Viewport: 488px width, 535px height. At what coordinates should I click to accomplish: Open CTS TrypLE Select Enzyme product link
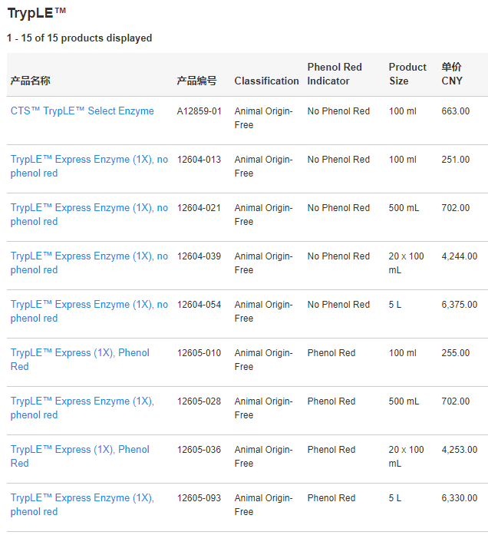click(82, 111)
